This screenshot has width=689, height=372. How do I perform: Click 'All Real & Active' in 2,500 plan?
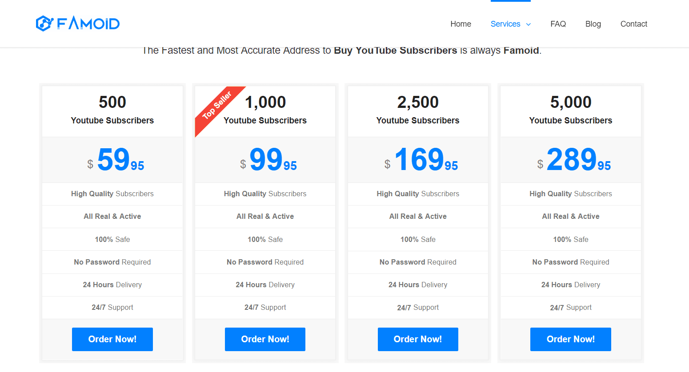coord(418,217)
